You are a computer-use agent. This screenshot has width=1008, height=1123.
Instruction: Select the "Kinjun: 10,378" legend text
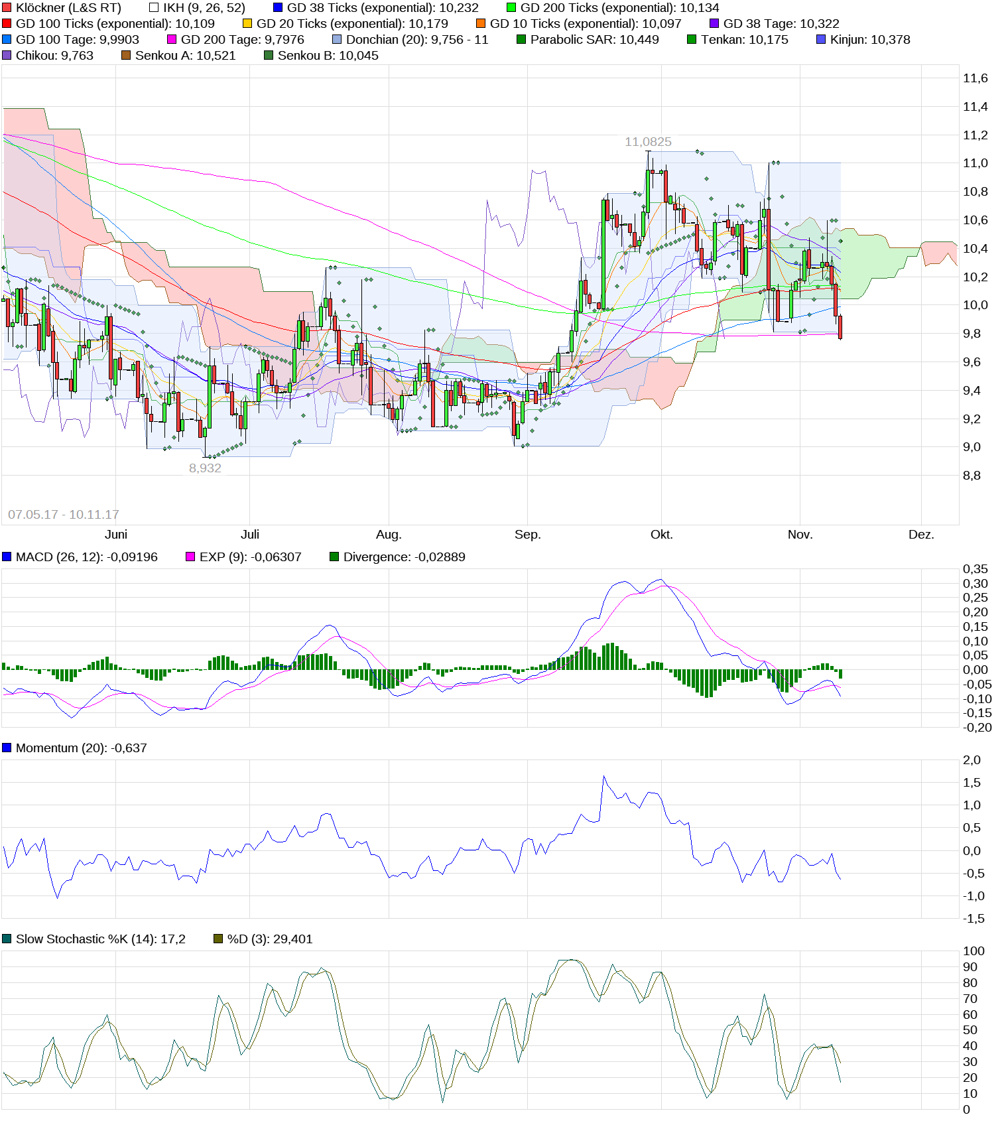870,40
